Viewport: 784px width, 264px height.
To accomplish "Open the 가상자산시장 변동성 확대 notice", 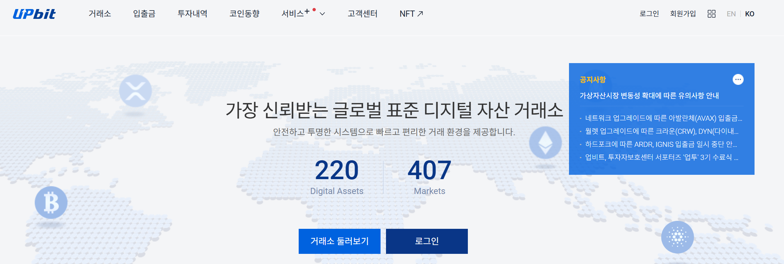I will pos(649,96).
